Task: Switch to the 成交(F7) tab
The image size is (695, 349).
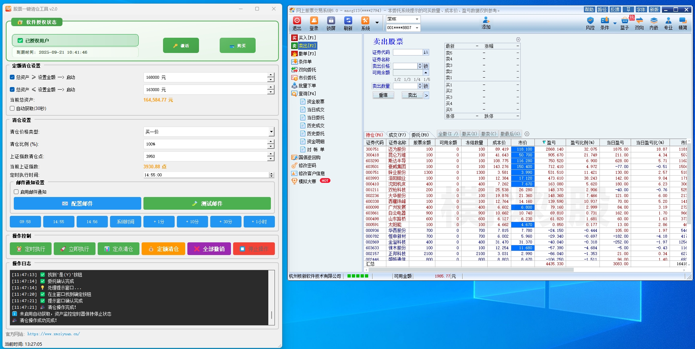Action: [397, 135]
